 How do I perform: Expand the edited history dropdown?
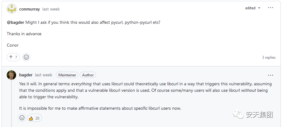click(253, 8)
